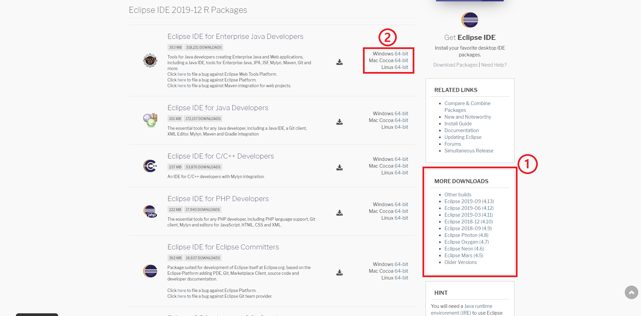641x316 pixels.
Task: Open Eclipse Mars (4.5) link
Action: pos(464,256)
